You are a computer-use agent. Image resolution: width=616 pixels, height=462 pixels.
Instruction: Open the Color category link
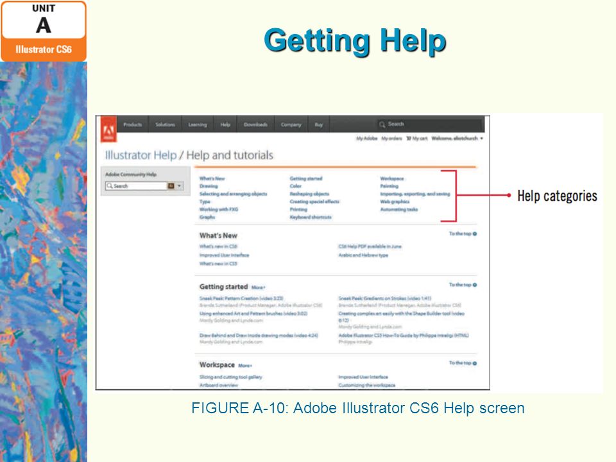pyautogui.click(x=295, y=186)
